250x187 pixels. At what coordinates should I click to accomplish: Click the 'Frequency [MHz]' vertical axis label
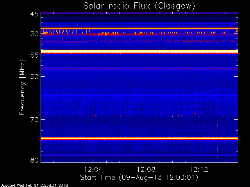tap(22, 86)
